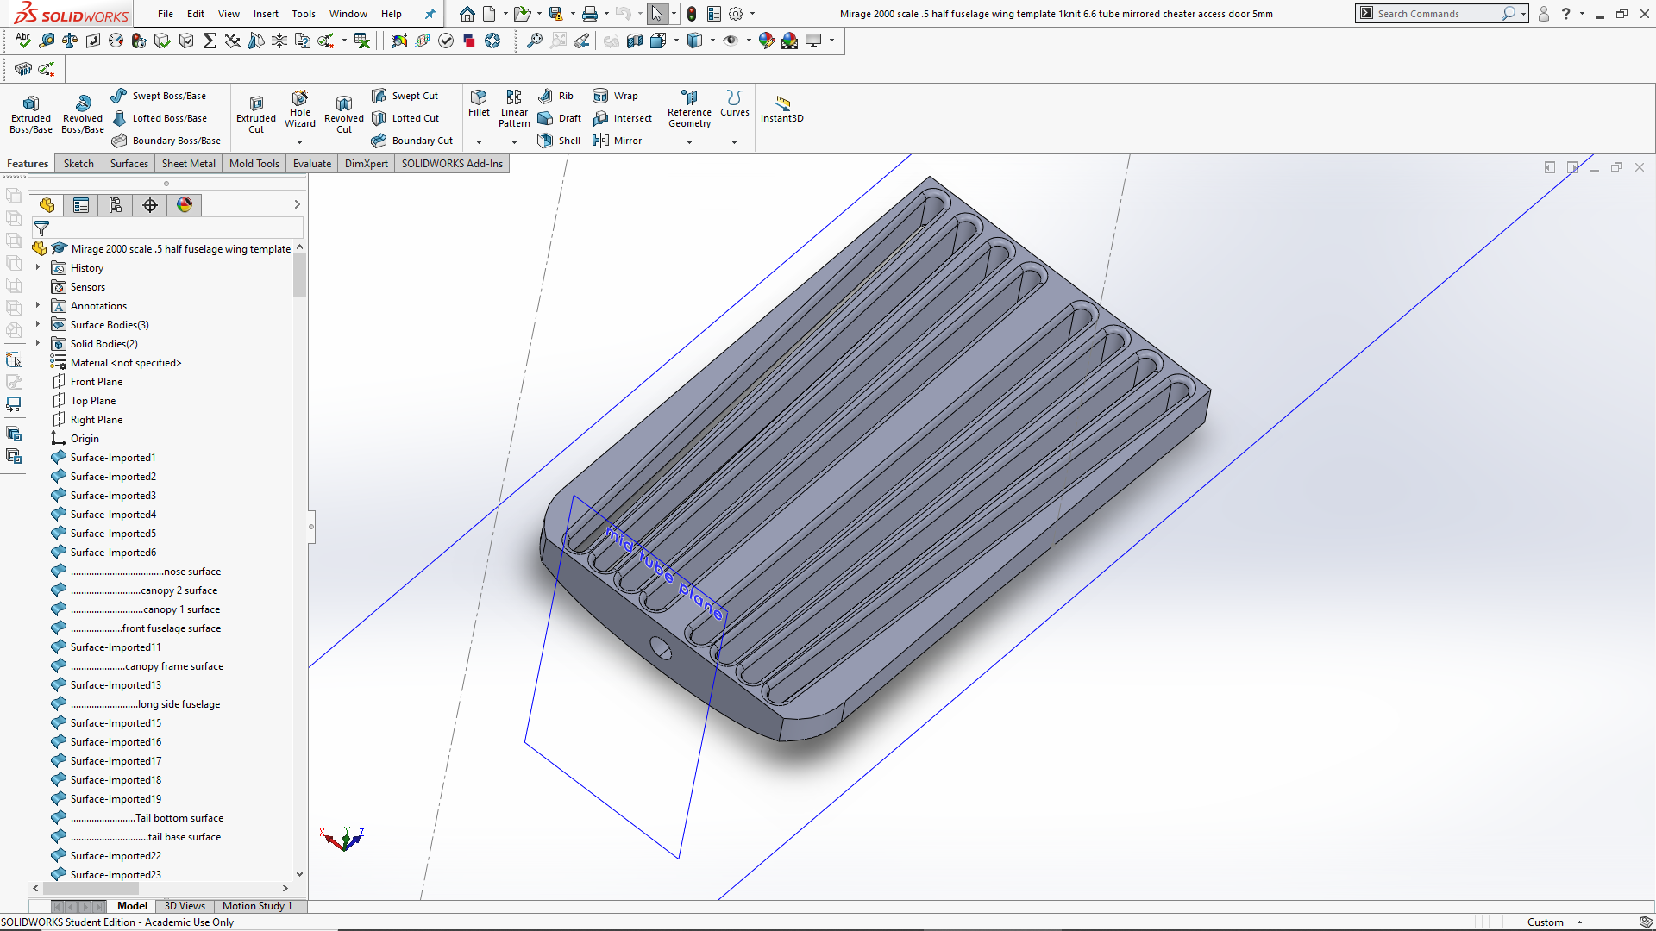The image size is (1656, 931).
Task: Open dropdown under Curves
Action: pyautogui.click(x=735, y=142)
